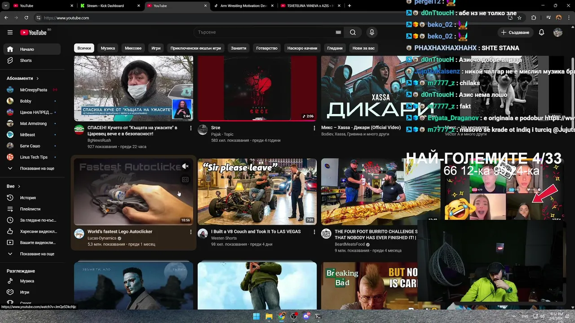The height and width of the screenshot is (323, 575).
Task: Open Windows Start menu
Action: [256, 316]
